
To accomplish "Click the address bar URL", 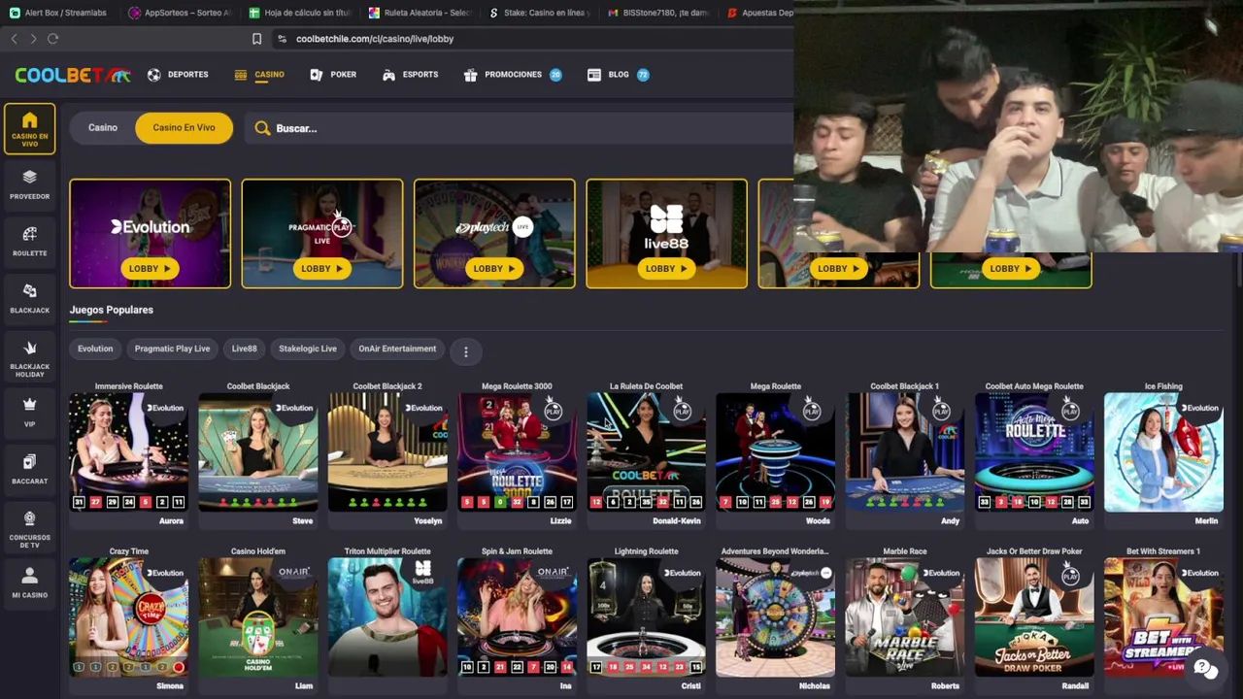I will (375, 39).
